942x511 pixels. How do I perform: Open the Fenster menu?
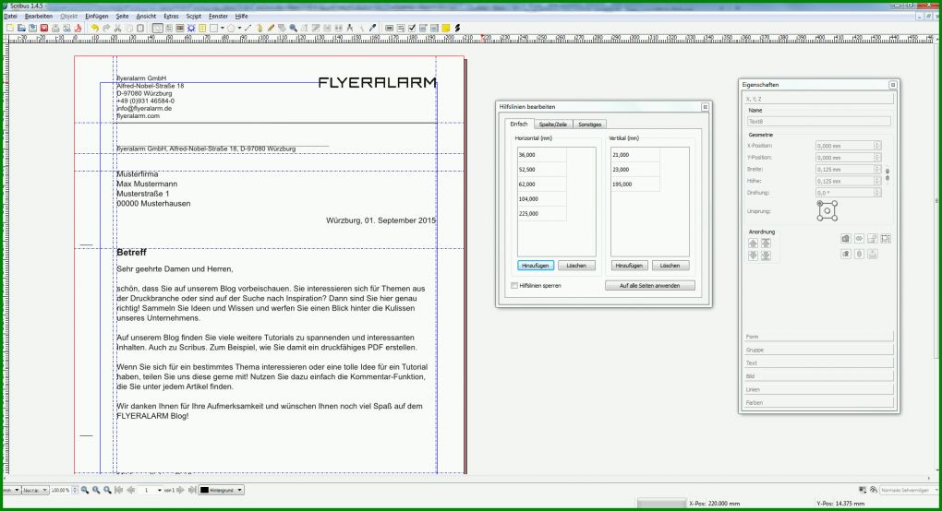(x=218, y=17)
